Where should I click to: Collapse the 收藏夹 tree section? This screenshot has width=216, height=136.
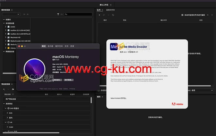tap(4, 20)
